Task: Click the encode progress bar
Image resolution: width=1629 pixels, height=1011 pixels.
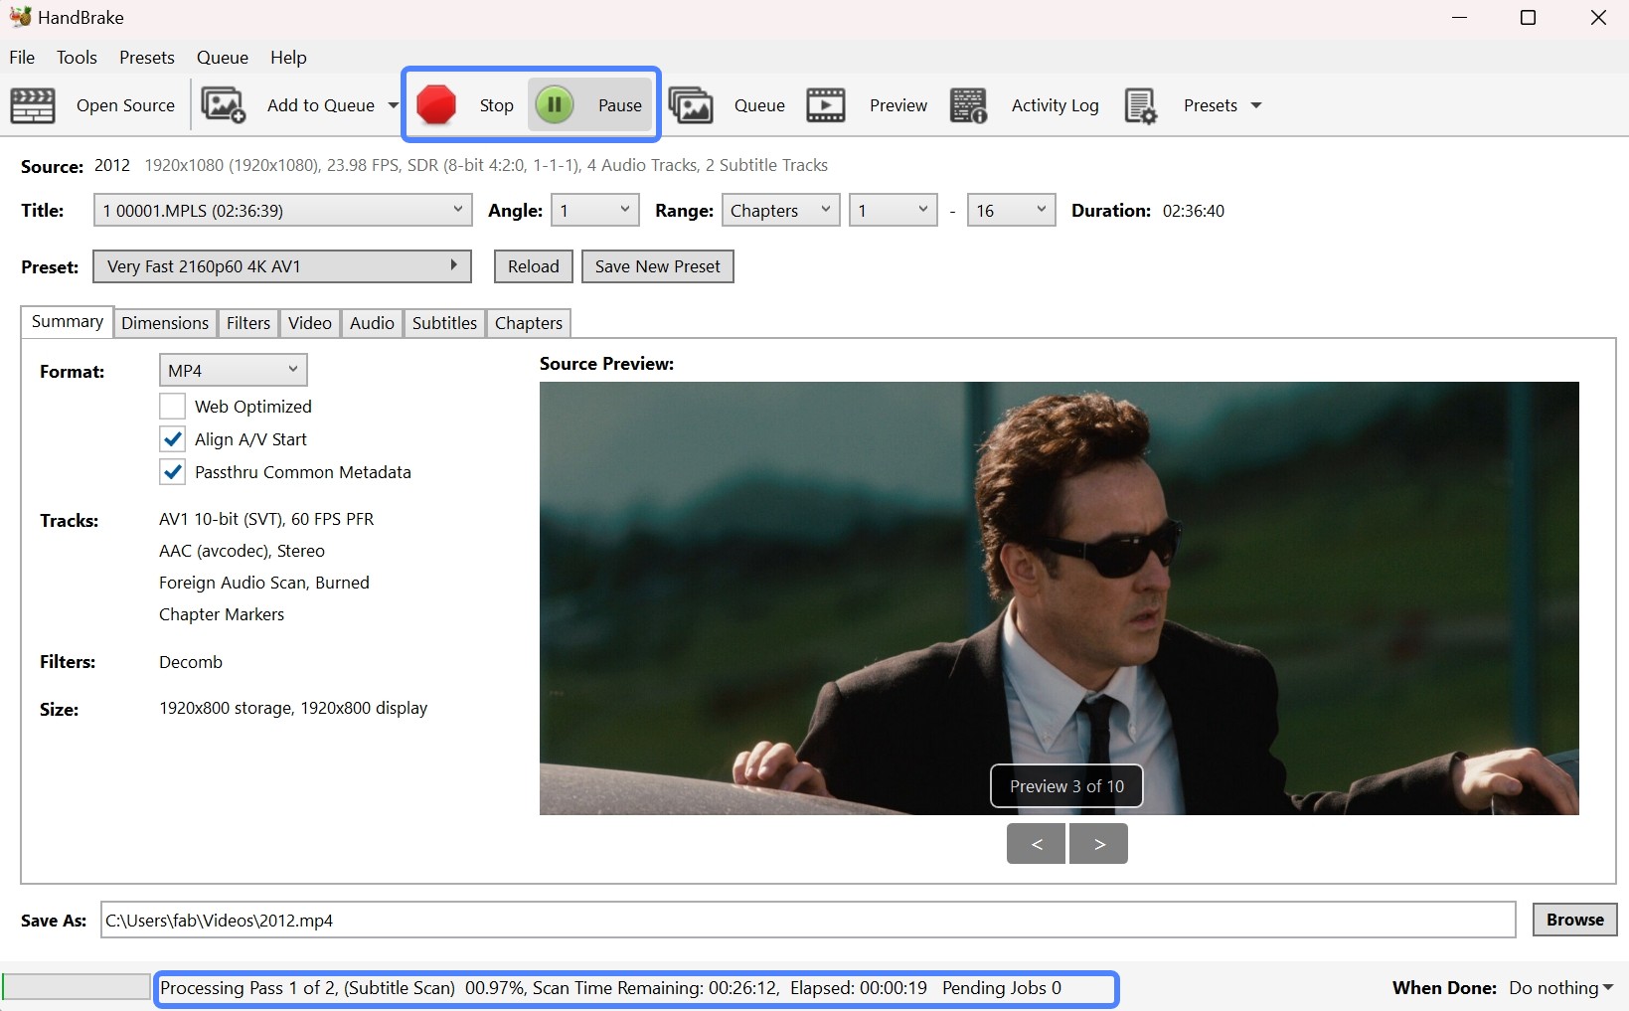Action: [76, 986]
